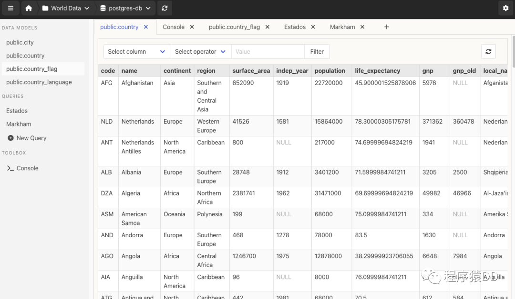Viewport: 515px width, 299px height.
Task: Focus the filter Value input field
Action: pos(268,51)
